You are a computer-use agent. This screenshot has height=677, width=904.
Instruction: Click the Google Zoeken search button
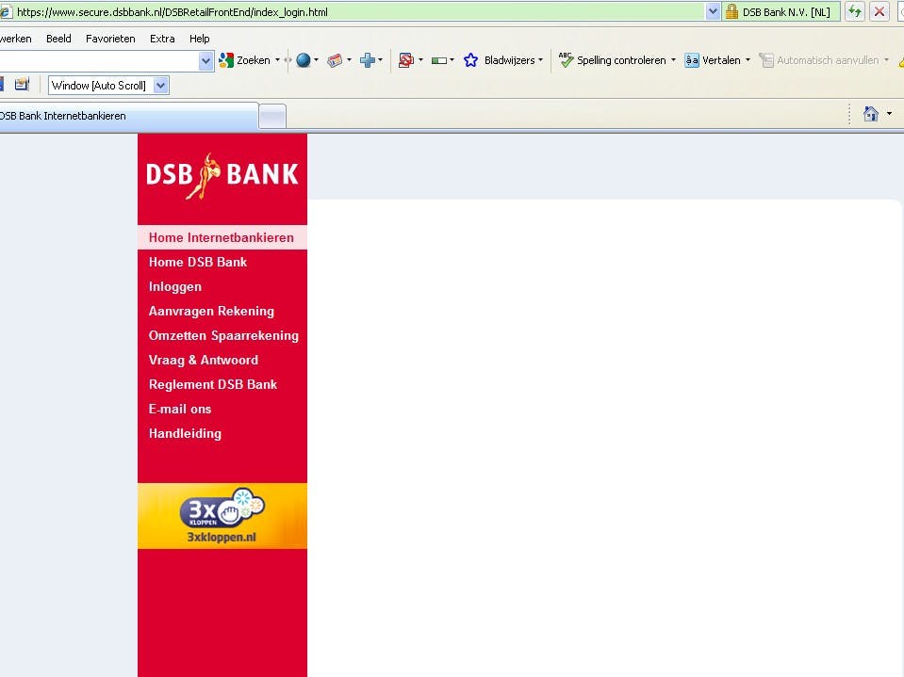tap(244, 60)
